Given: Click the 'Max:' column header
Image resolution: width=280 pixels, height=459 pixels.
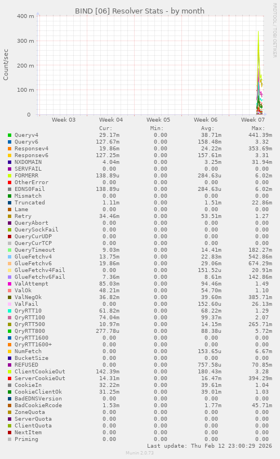Looking at the screenshot, I should click(259, 128).
